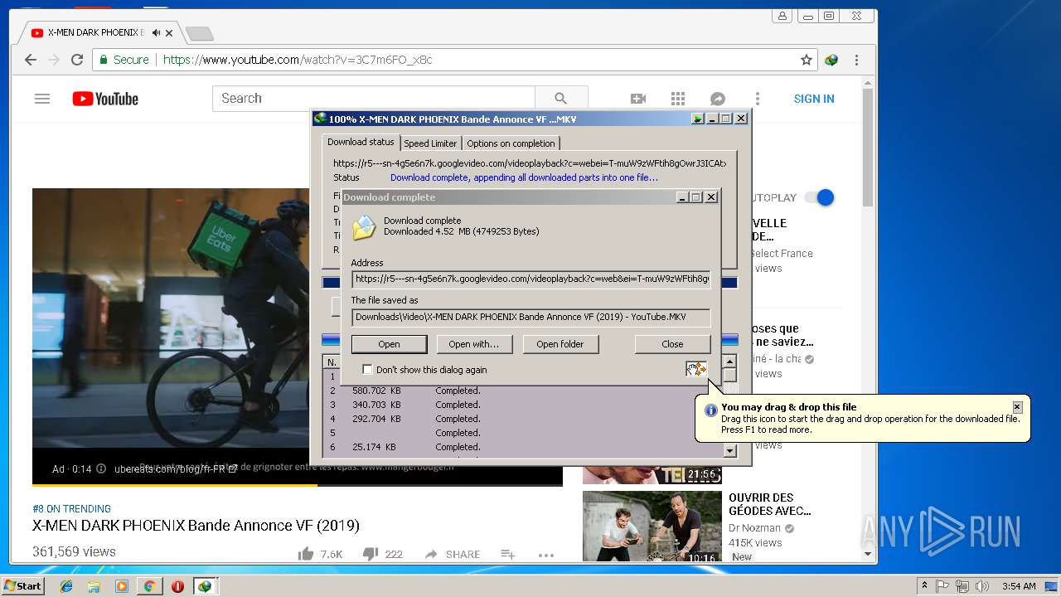1061x597 pixels.
Task: Click the add to playlist icon
Action: [508, 554]
